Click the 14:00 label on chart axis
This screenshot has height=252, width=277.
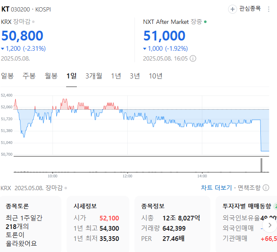click(202, 176)
